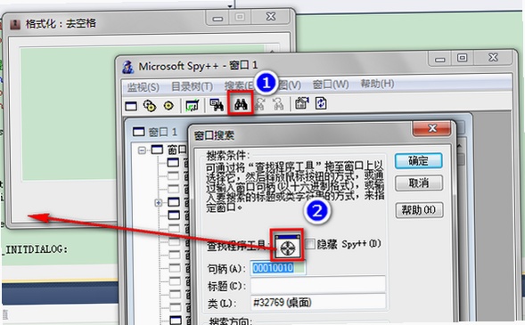Expand the plus tree node in window list
The height and width of the screenshot is (325, 525).
click(x=159, y=202)
